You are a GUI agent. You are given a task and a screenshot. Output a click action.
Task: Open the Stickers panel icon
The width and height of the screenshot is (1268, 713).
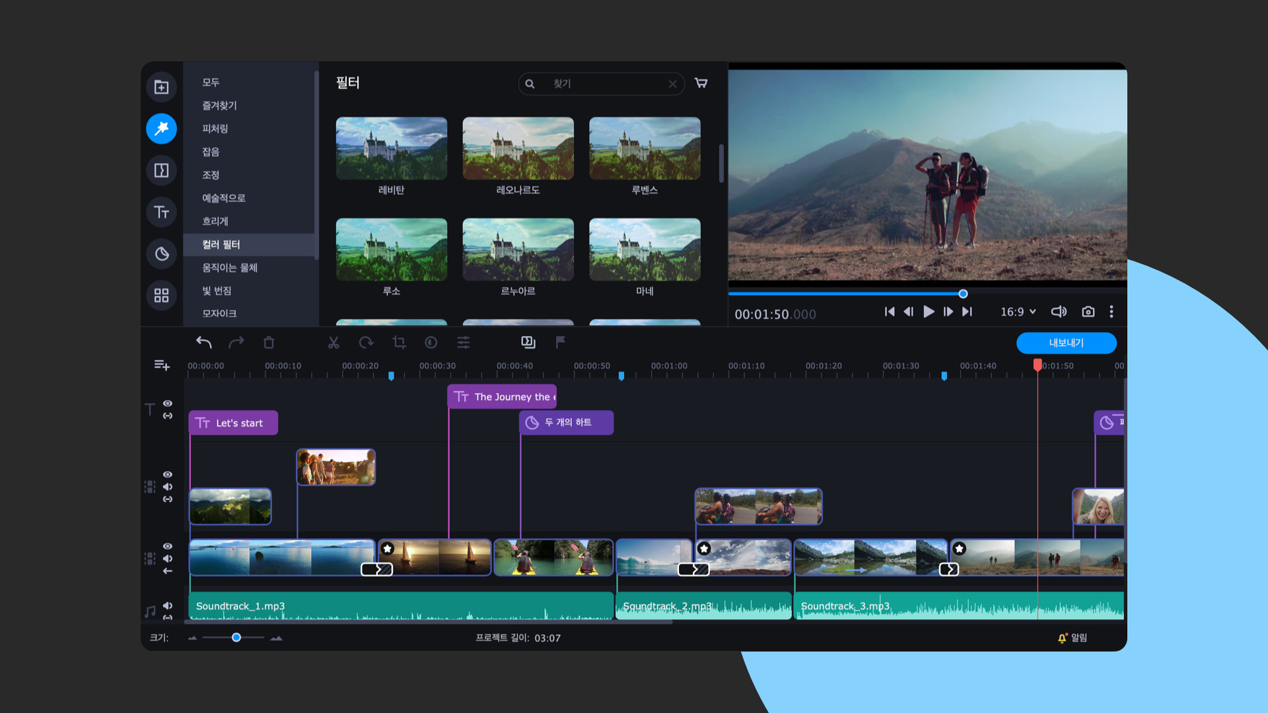[x=161, y=254]
